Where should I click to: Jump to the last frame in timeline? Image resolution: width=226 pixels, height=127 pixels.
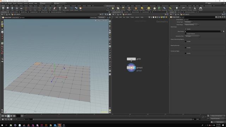coord(14,116)
